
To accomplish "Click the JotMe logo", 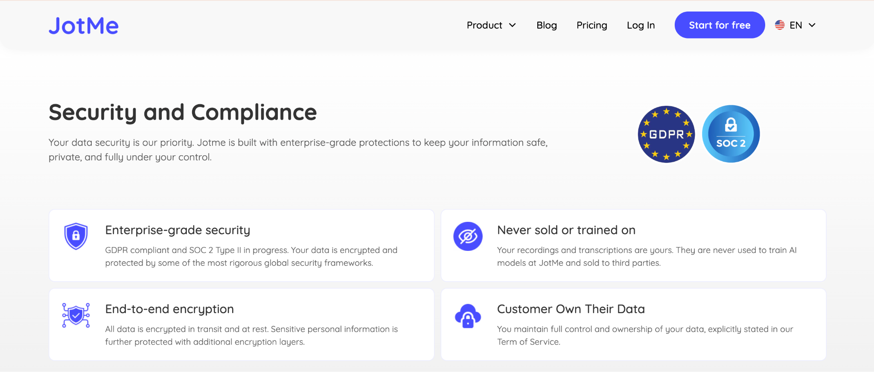I will (84, 26).
